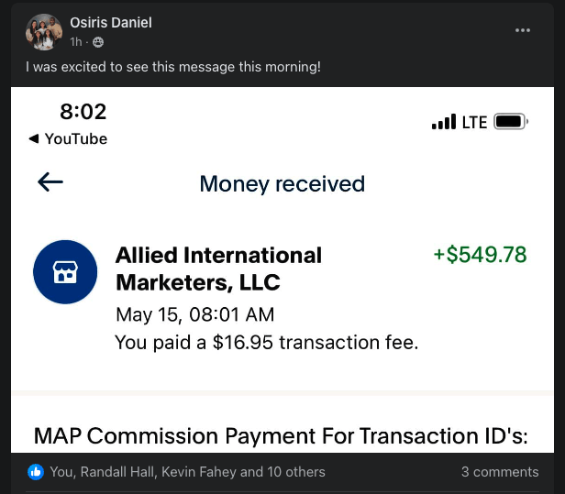
Task: Open the three-dot post options menu
Action: (x=523, y=30)
